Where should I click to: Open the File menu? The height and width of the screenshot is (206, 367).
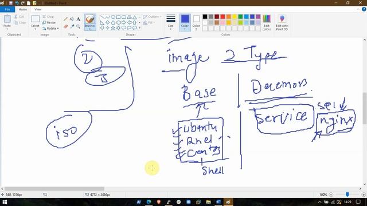tap(7, 9)
